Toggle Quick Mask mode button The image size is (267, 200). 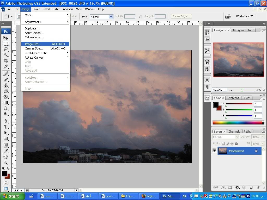6,183
